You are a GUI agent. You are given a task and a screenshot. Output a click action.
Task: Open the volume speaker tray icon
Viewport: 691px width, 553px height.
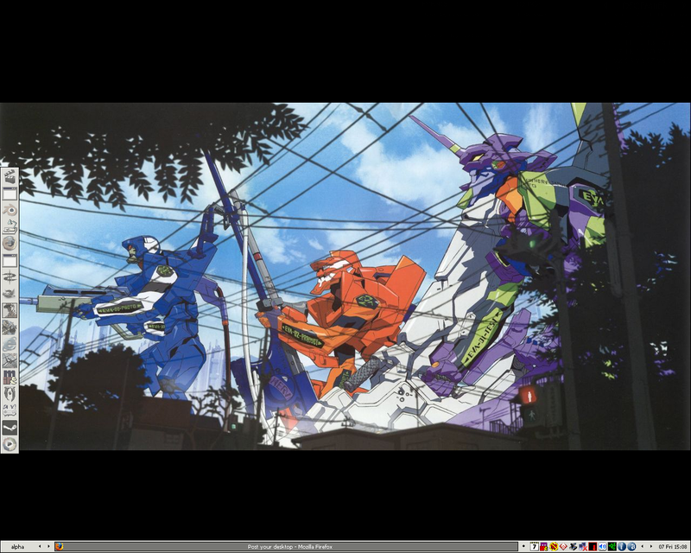point(602,547)
